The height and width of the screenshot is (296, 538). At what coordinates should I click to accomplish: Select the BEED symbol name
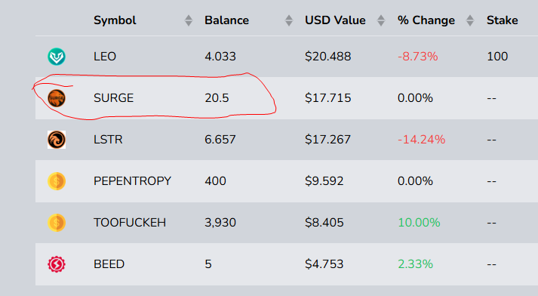[109, 264]
